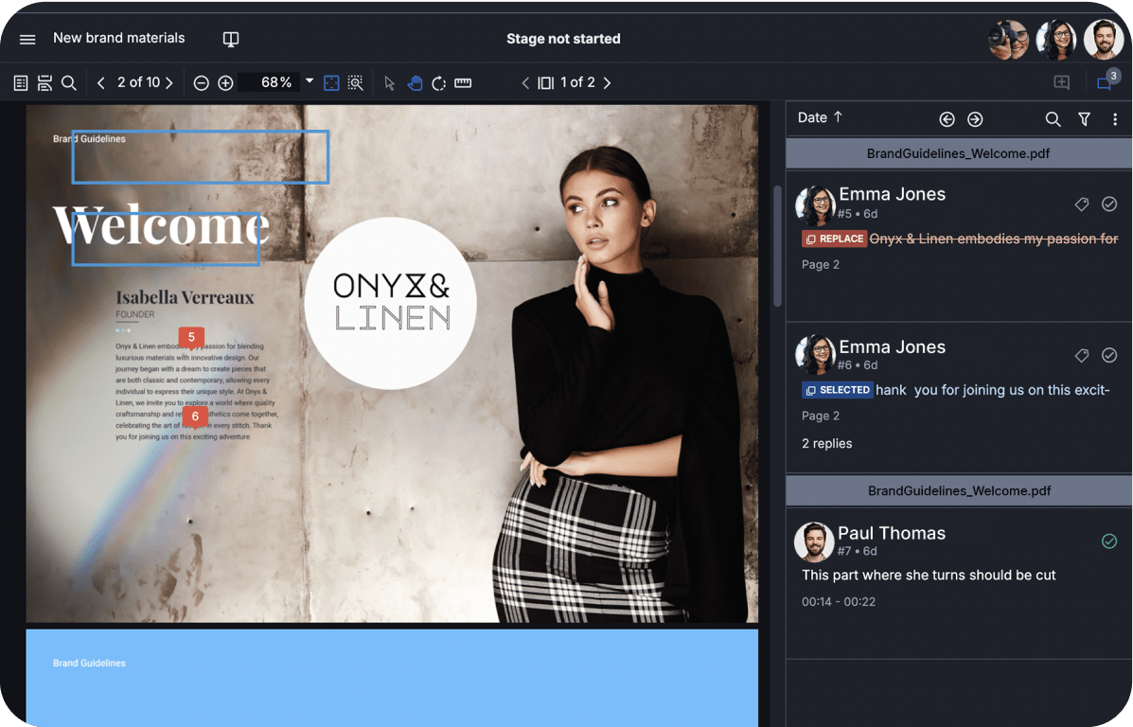Screen dimensions: 1133x727
Task: Click the presentation mode icon beside the title
Action: (231, 39)
